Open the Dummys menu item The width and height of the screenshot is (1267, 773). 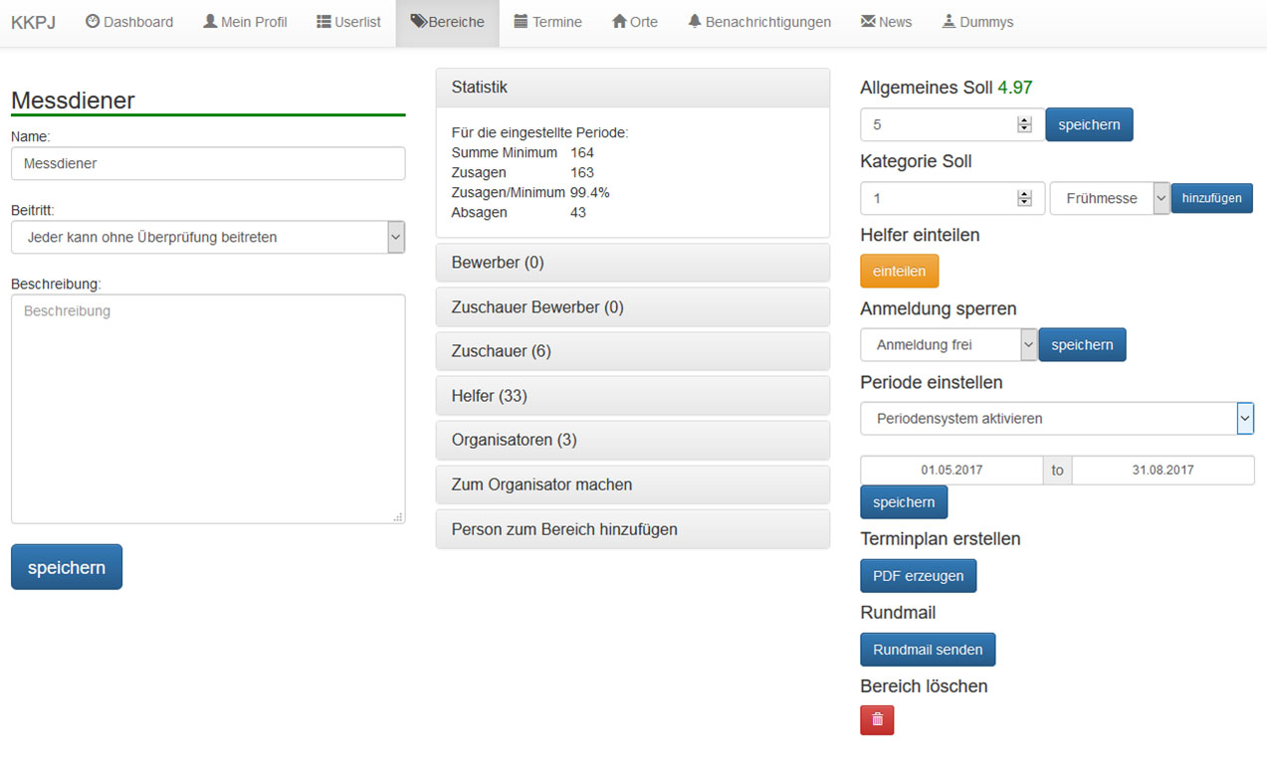point(977,22)
